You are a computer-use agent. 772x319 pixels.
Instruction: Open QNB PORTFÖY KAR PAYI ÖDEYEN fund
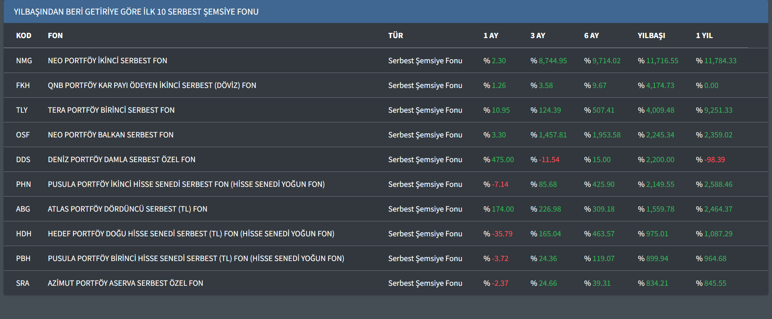click(152, 86)
